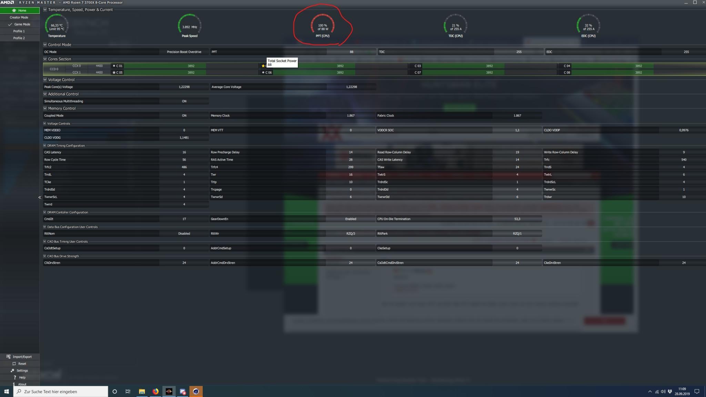Click the Memory Clock value 1.867
706x397 pixels.
pyautogui.click(x=351, y=115)
